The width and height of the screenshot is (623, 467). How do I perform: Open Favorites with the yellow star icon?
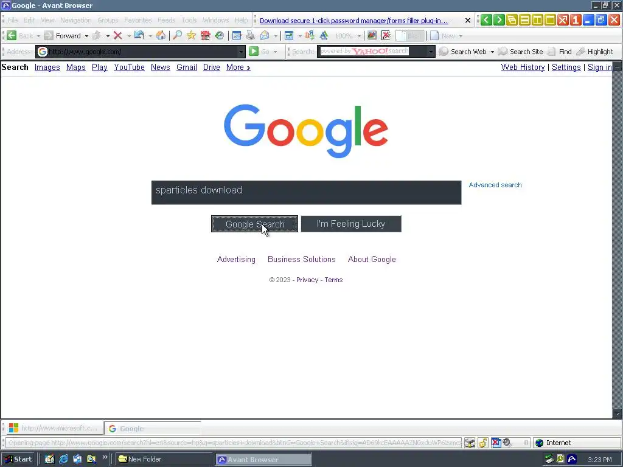coord(191,36)
